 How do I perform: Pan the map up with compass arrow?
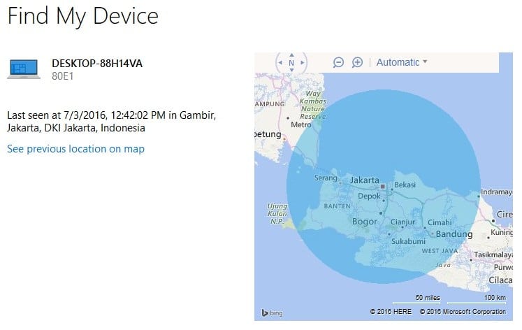291,55
